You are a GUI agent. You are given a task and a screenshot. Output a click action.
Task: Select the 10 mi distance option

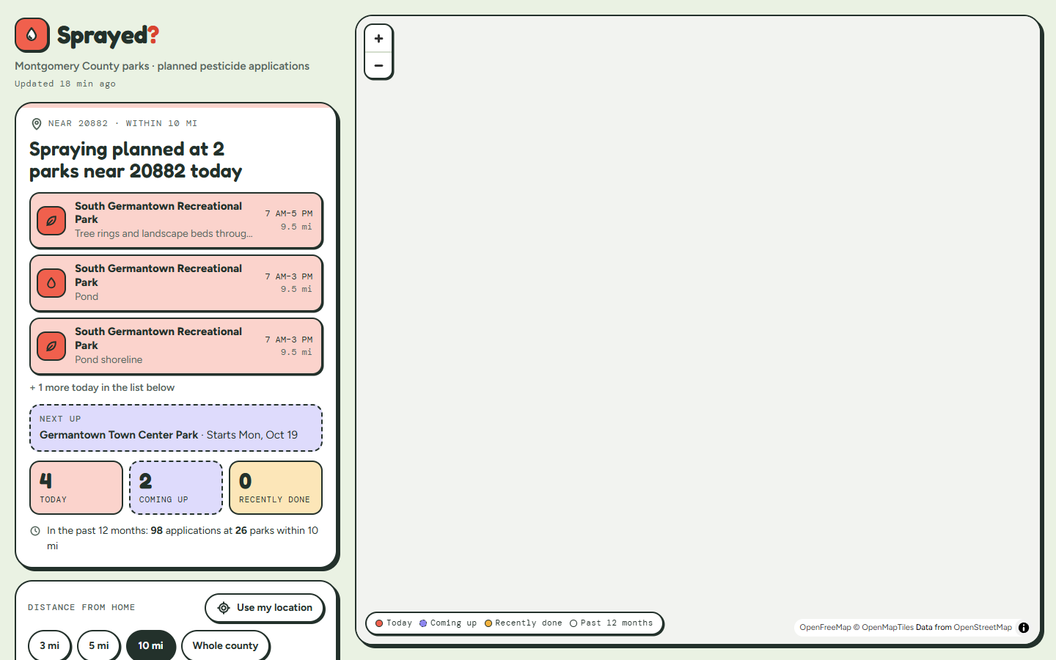[151, 646]
